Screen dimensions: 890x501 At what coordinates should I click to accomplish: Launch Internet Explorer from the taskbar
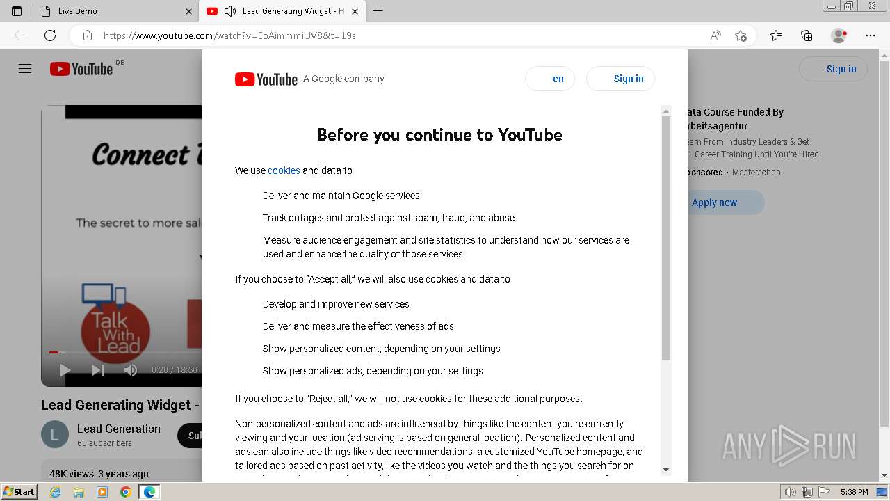[56, 492]
